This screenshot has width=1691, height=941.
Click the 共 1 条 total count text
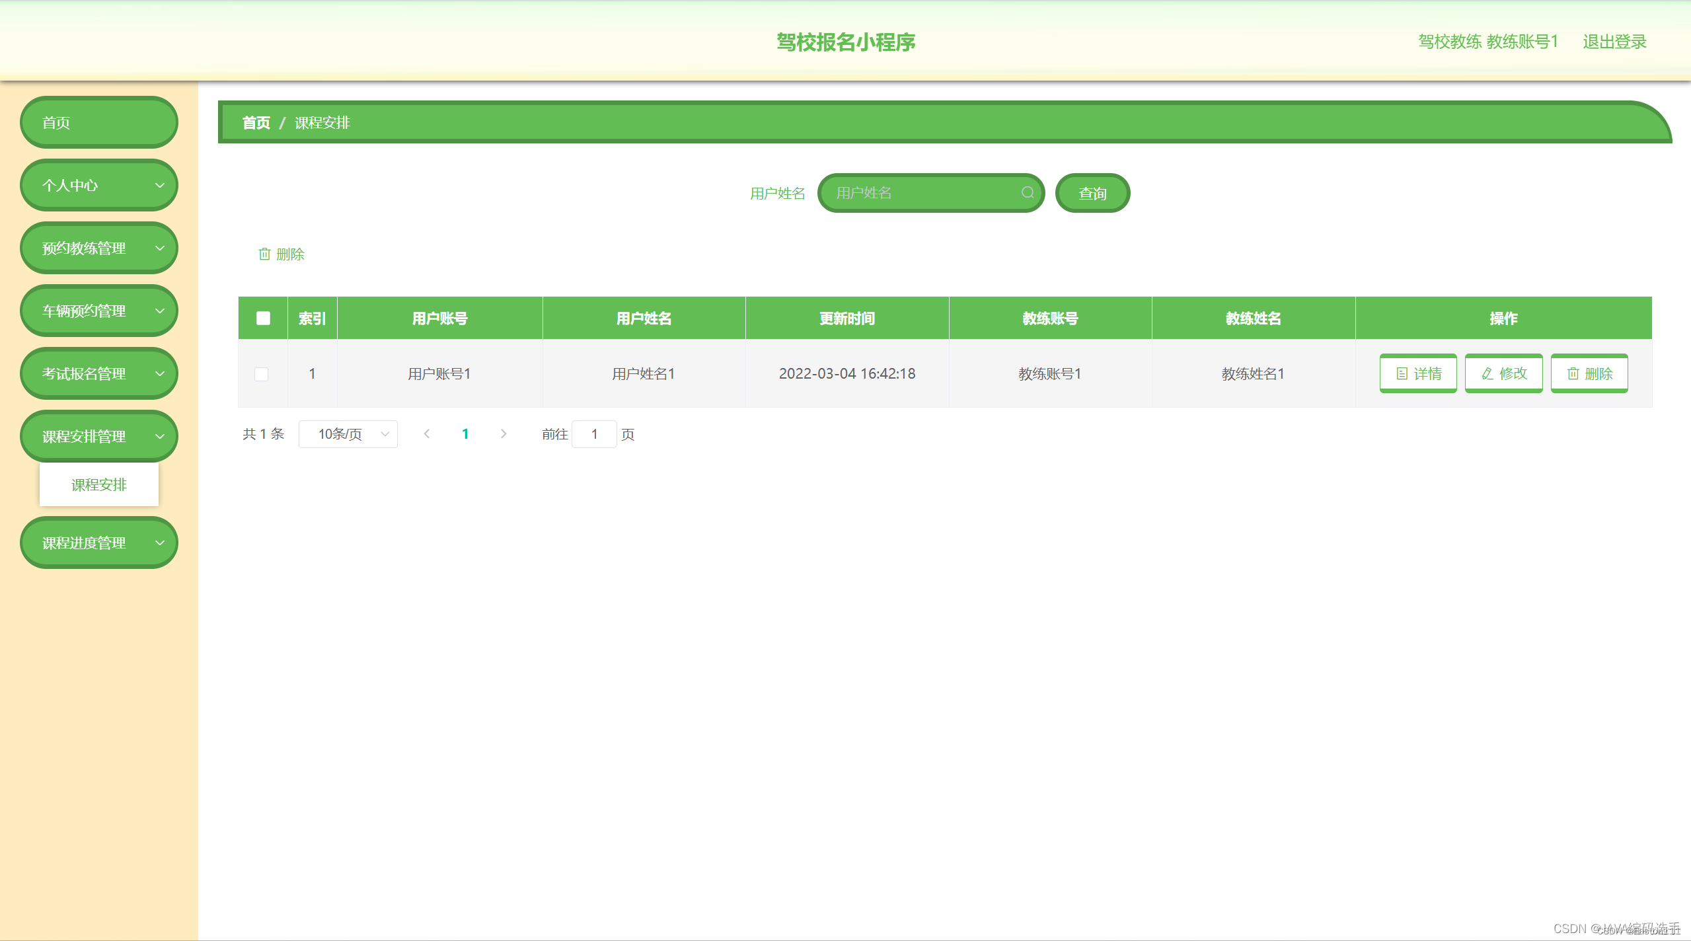tap(263, 434)
